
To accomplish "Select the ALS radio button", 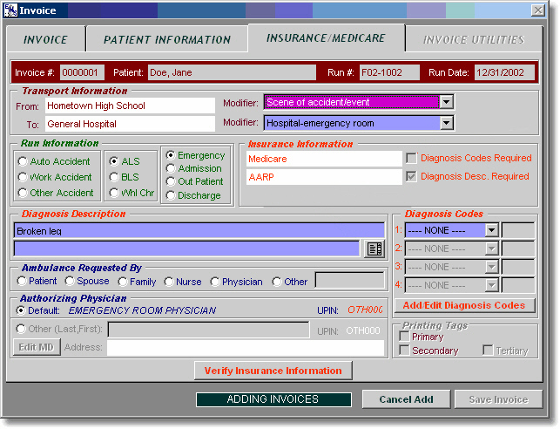I will tap(113, 161).
